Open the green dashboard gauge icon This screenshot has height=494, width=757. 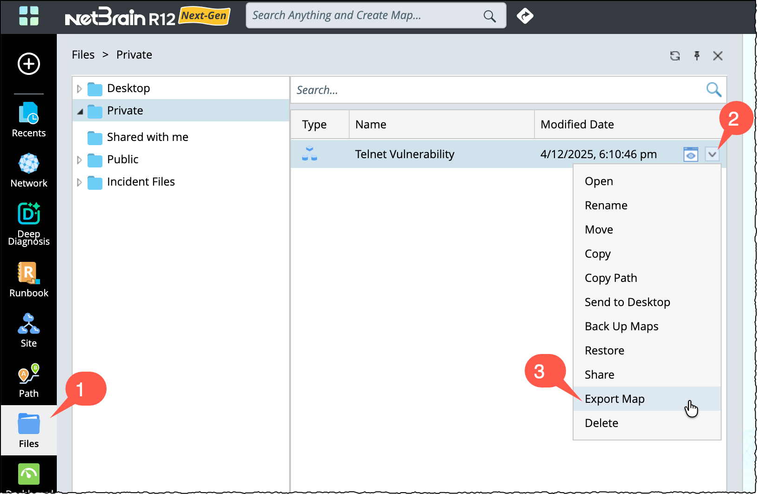click(x=29, y=474)
